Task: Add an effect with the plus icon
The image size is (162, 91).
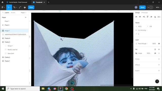Action: pos(159,65)
